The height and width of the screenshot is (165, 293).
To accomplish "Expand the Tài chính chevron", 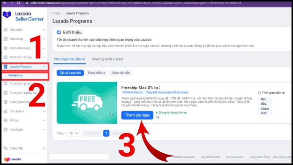I will point(44,111).
